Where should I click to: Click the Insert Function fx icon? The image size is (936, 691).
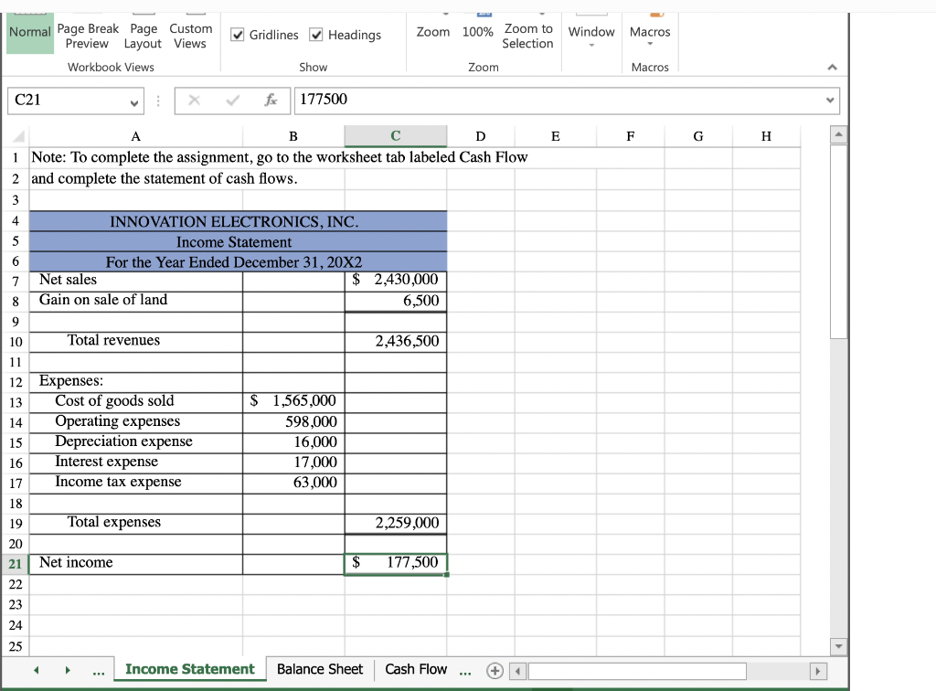(271, 101)
